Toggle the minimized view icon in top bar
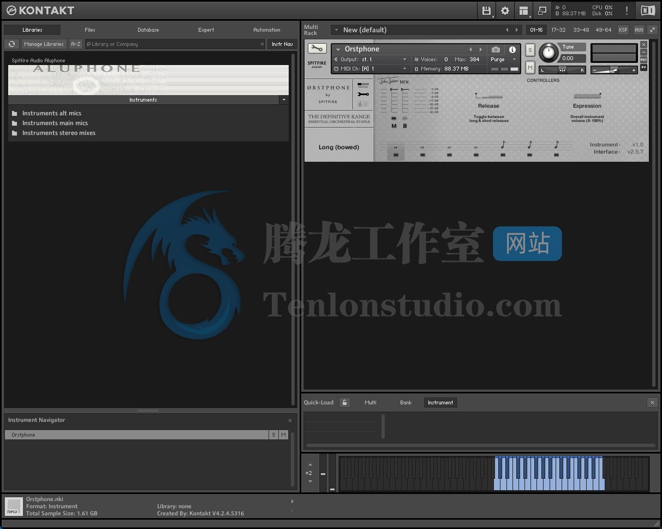 (x=542, y=10)
